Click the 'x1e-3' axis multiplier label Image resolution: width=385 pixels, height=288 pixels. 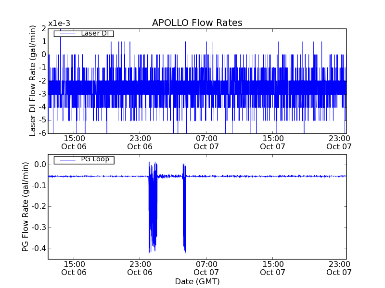(x=59, y=24)
